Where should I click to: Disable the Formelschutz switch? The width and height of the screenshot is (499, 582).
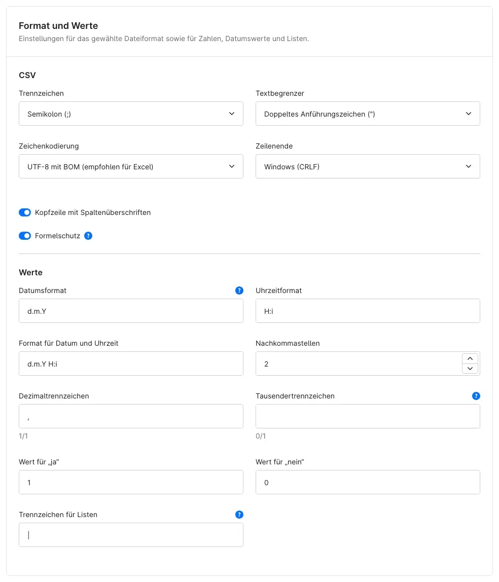tap(25, 236)
